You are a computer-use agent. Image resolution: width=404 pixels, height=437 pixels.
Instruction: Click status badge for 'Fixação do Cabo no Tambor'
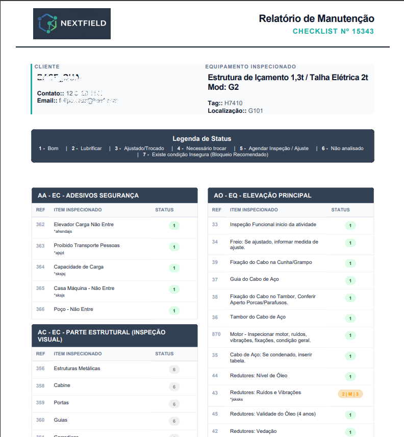pyautogui.click(x=350, y=298)
